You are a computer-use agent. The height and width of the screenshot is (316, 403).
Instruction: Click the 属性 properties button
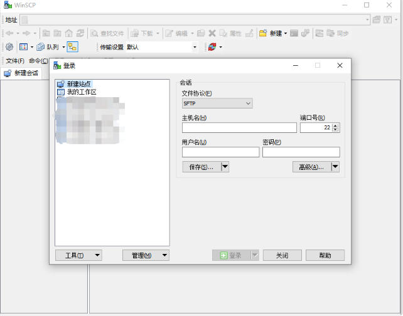(230, 33)
